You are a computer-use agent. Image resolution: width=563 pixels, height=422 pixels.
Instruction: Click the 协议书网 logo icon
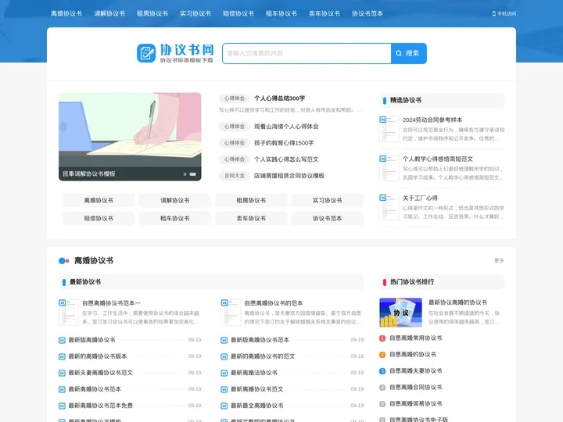(146, 53)
